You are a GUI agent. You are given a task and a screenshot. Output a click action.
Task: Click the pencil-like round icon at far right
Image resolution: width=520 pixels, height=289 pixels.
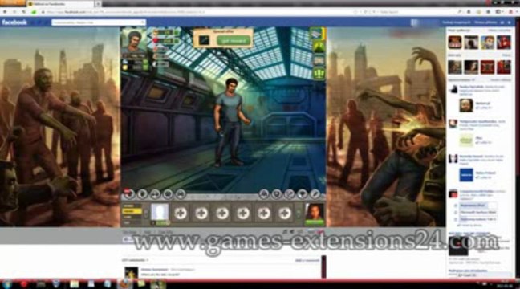pyautogui.click(x=315, y=193)
